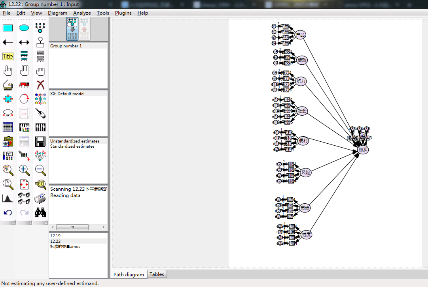The image size is (428, 287).
Task: Select the 标准的变量amos file entry
Action: 78,247
